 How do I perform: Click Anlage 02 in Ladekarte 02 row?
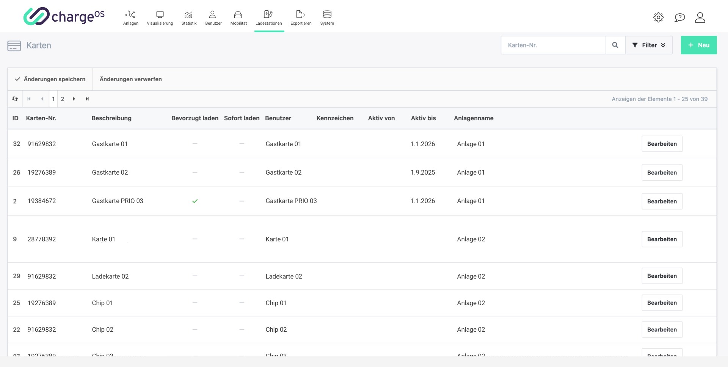pyautogui.click(x=471, y=276)
